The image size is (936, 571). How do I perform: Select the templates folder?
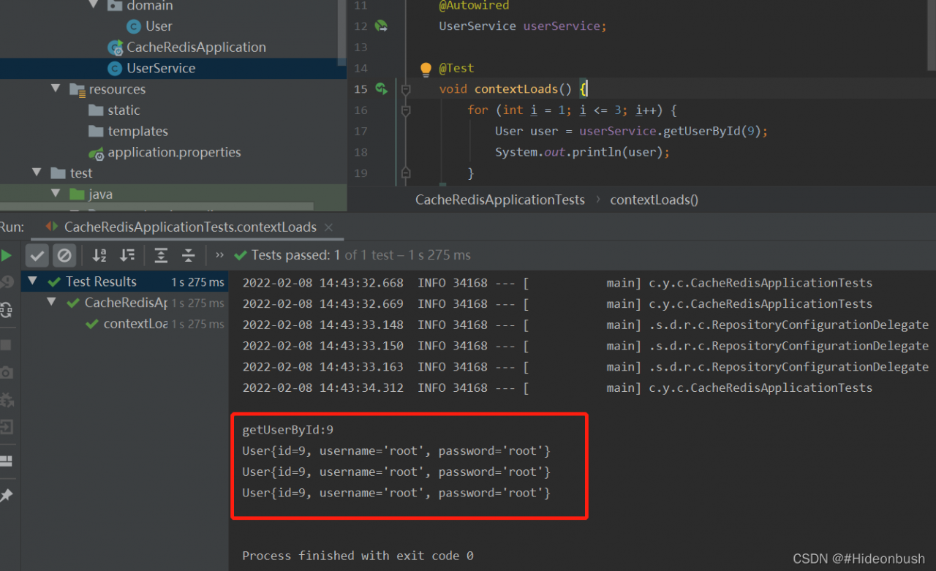coord(137,132)
